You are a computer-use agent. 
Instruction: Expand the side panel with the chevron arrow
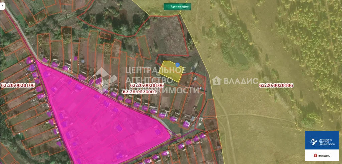2,6
